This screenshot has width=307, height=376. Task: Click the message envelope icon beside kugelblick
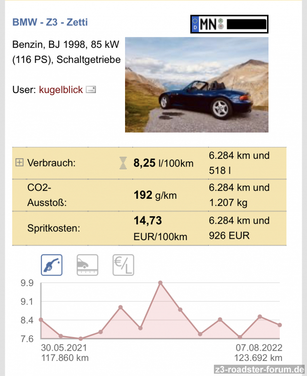pyautogui.click(x=91, y=89)
